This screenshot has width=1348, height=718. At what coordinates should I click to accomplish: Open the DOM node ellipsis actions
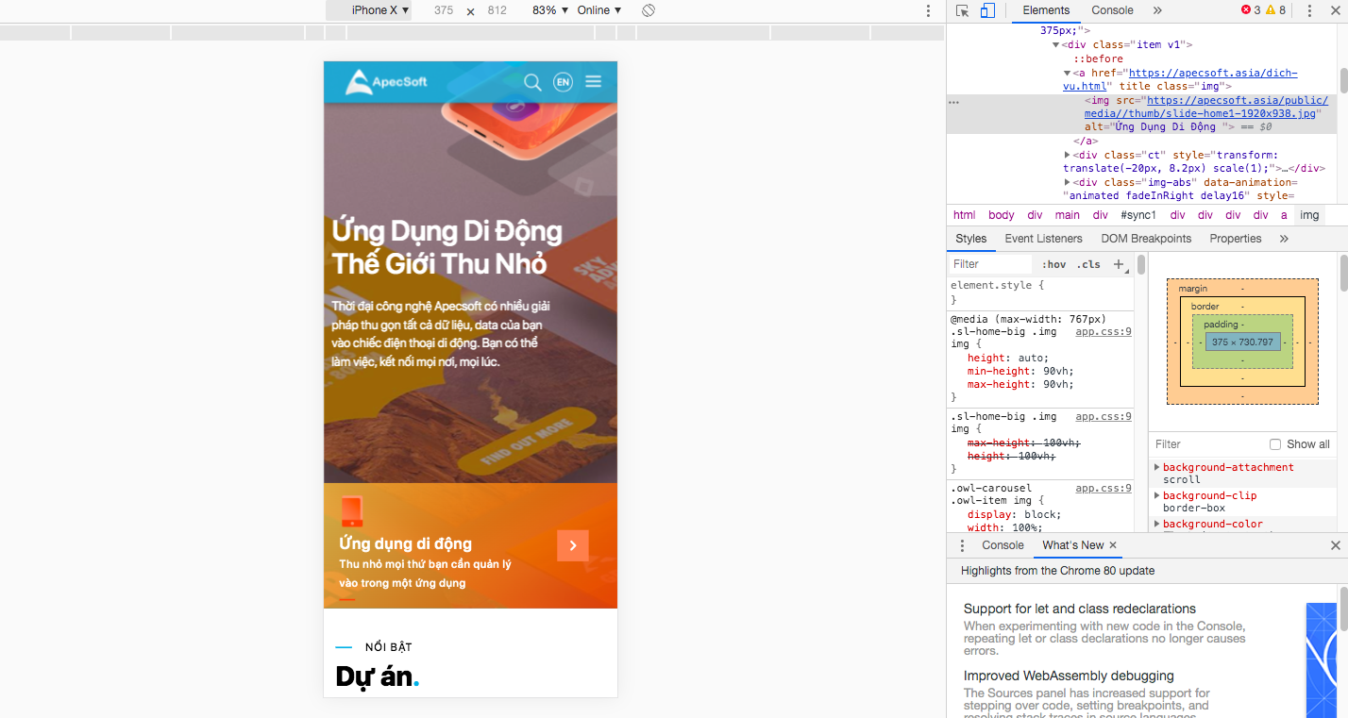pyautogui.click(x=953, y=101)
